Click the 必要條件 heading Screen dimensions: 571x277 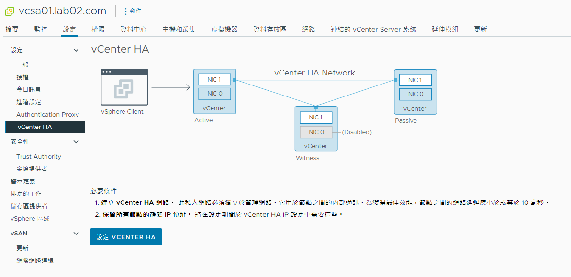click(103, 191)
